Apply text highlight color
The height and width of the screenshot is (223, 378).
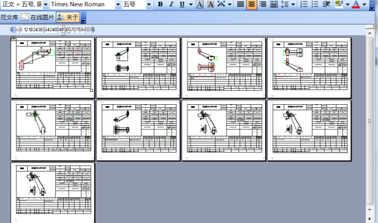(339, 4)
